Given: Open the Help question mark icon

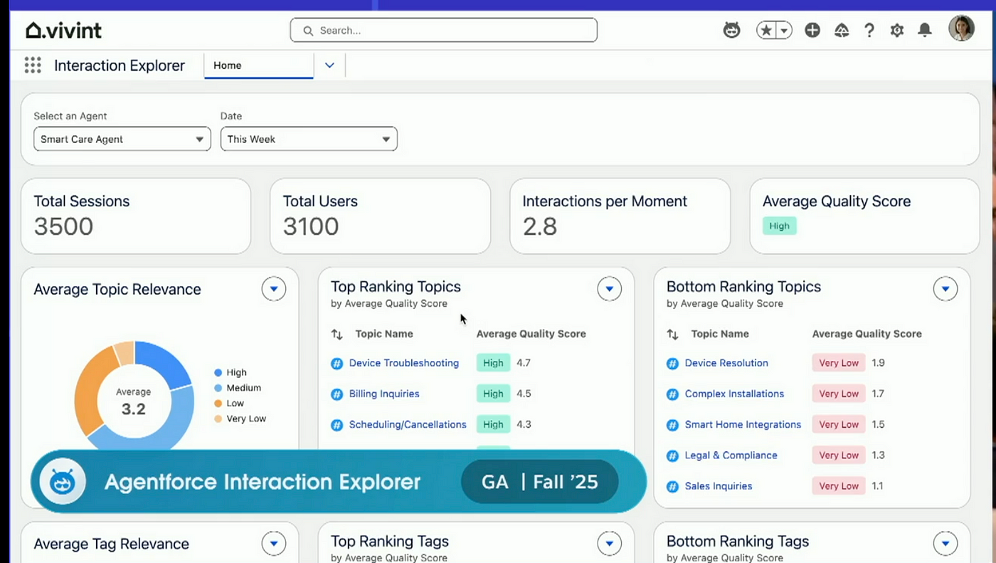Looking at the screenshot, I should pos(869,31).
